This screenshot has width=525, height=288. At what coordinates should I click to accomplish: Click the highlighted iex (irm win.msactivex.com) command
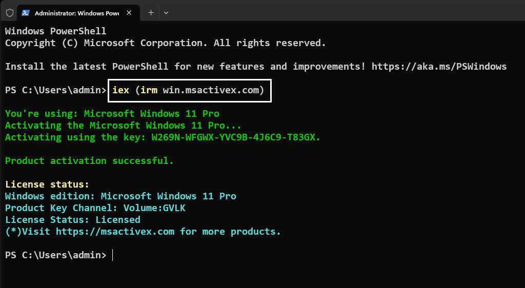click(x=189, y=91)
